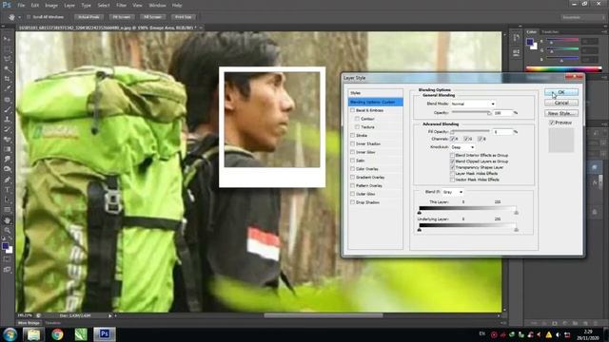
Task: Click the Actual Pixels button
Action: [88, 17]
